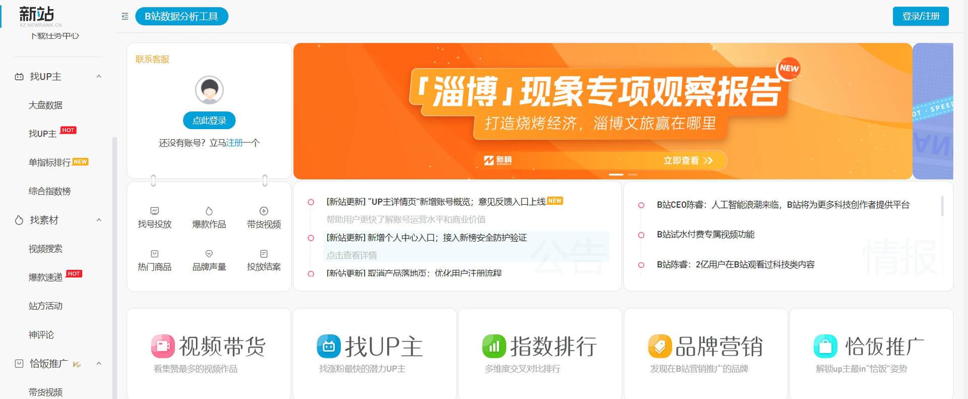
Task: Click the 登录/注册 button
Action: click(x=920, y=16)
